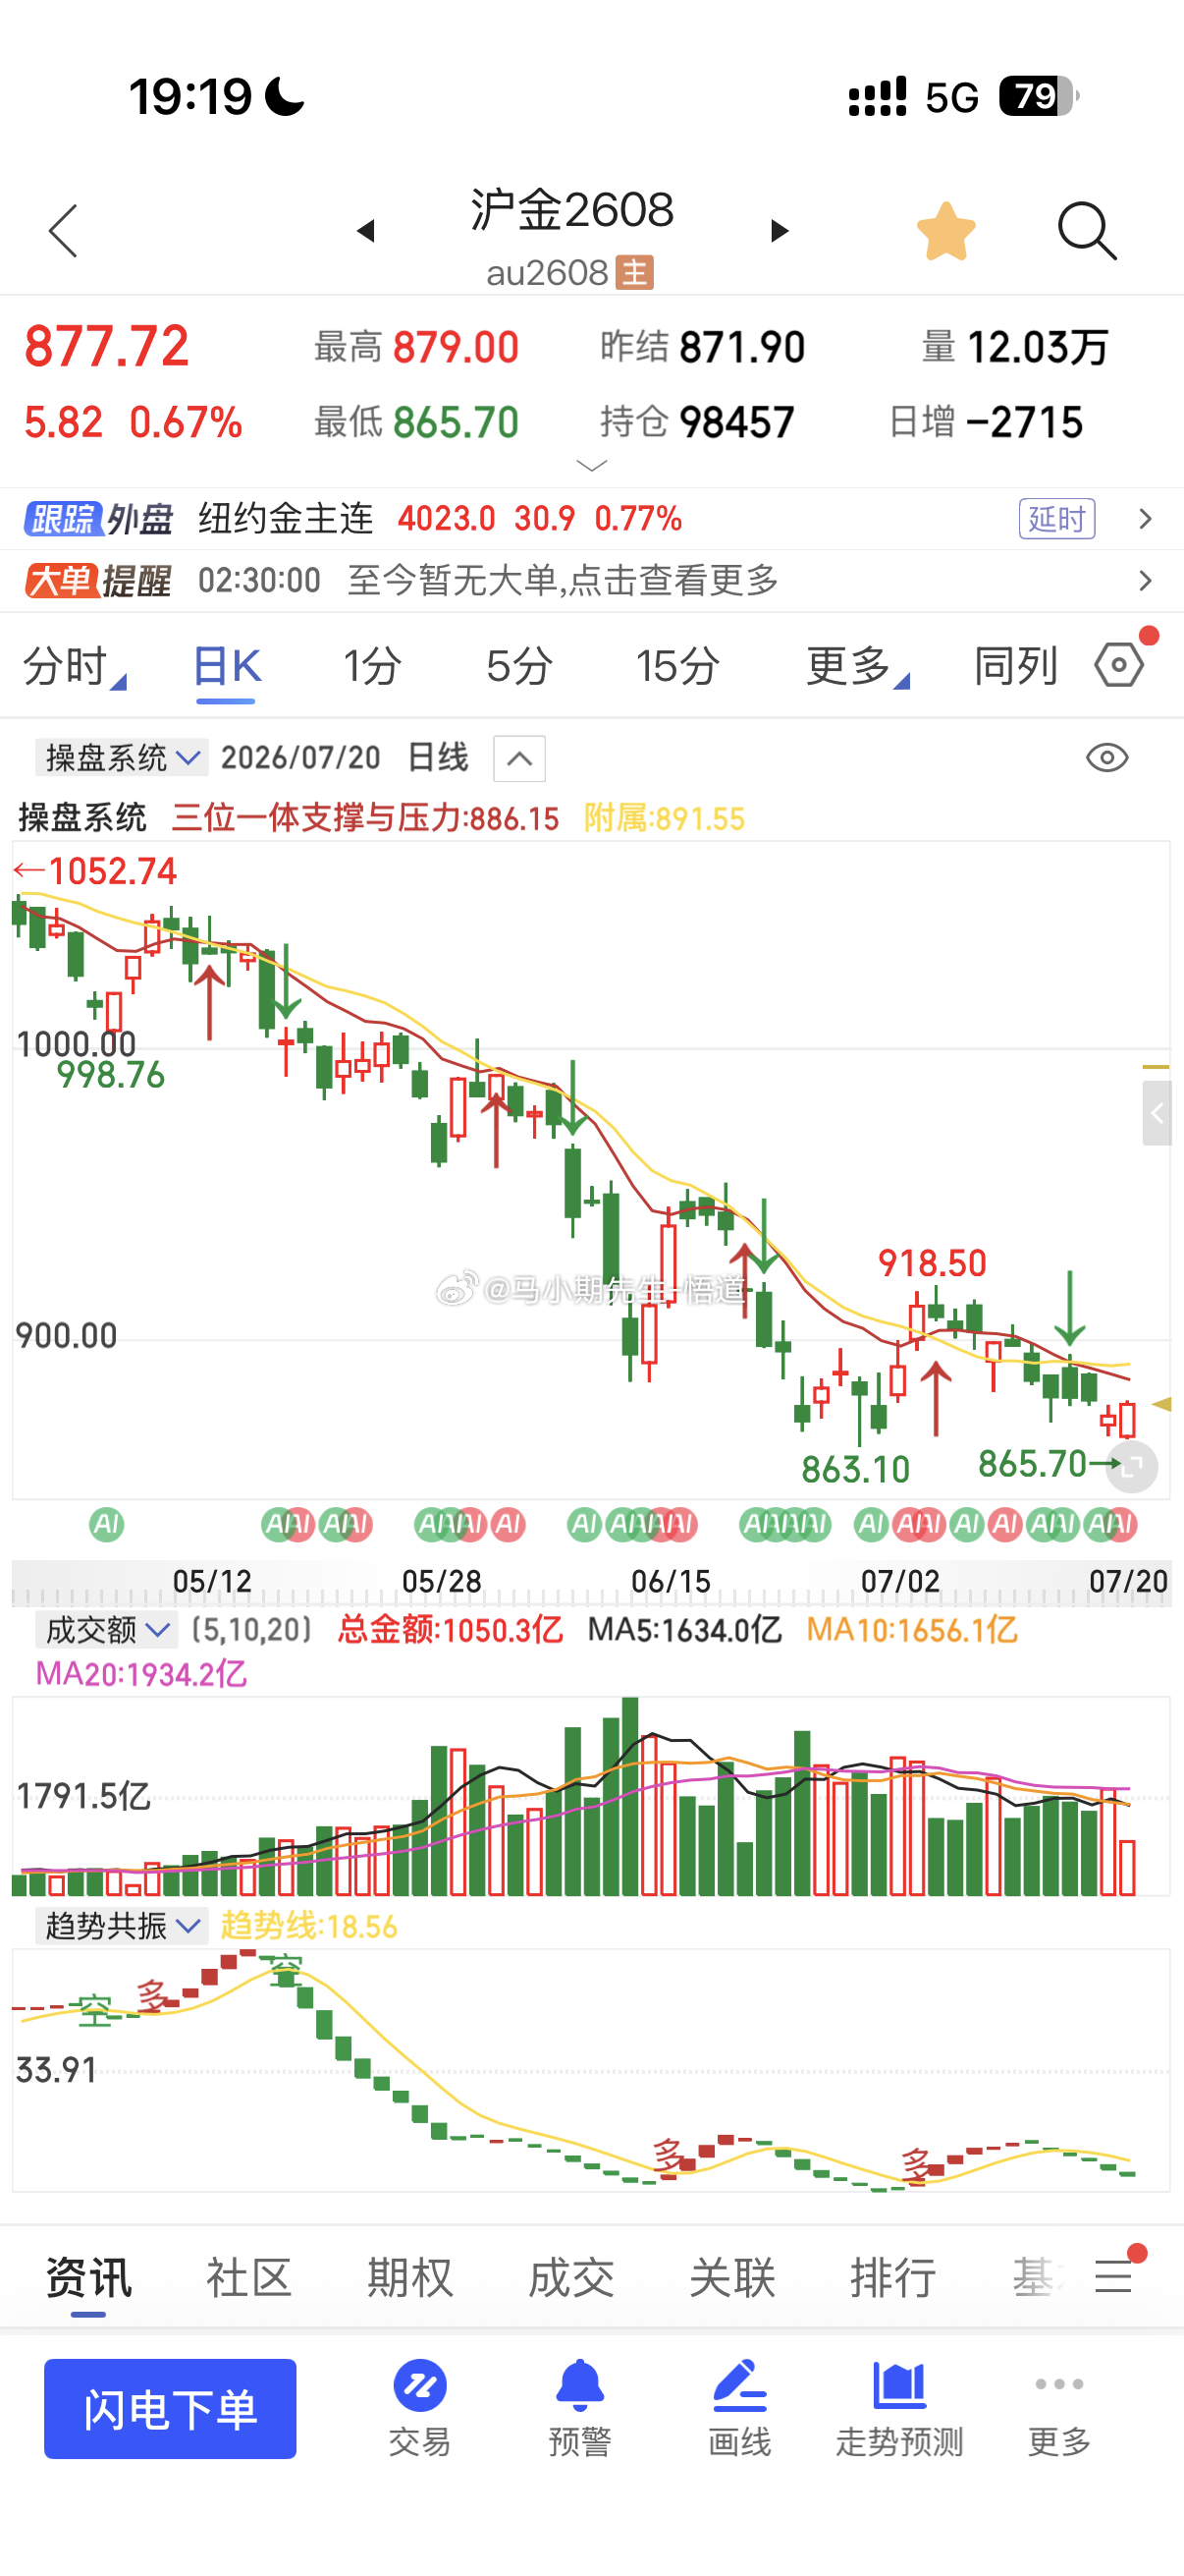Tap the date axis at 06/15
The height and width of the screenshot is (2576, 1184).
tap(671, 1581)
